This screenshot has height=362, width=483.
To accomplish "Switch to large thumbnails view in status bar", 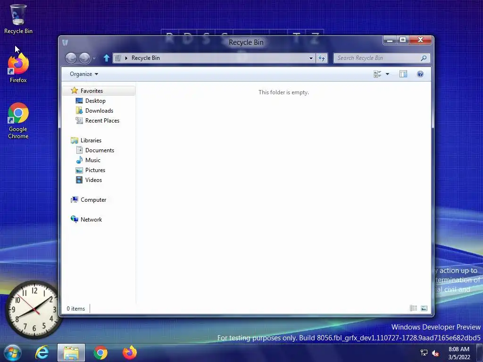I will [424, 308].
